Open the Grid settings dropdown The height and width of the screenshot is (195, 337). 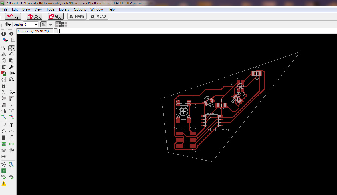pyautogui.click(x=7, y=24)
